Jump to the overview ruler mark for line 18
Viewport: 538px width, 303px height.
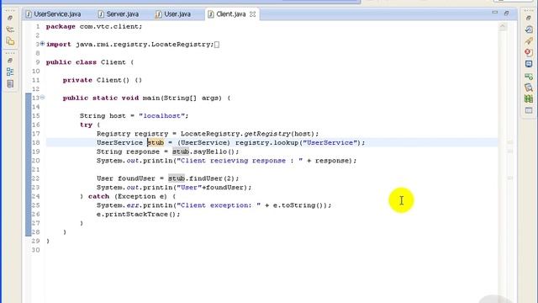(510, 142)
